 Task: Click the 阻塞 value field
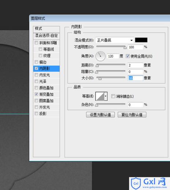(x=135, y=72)
